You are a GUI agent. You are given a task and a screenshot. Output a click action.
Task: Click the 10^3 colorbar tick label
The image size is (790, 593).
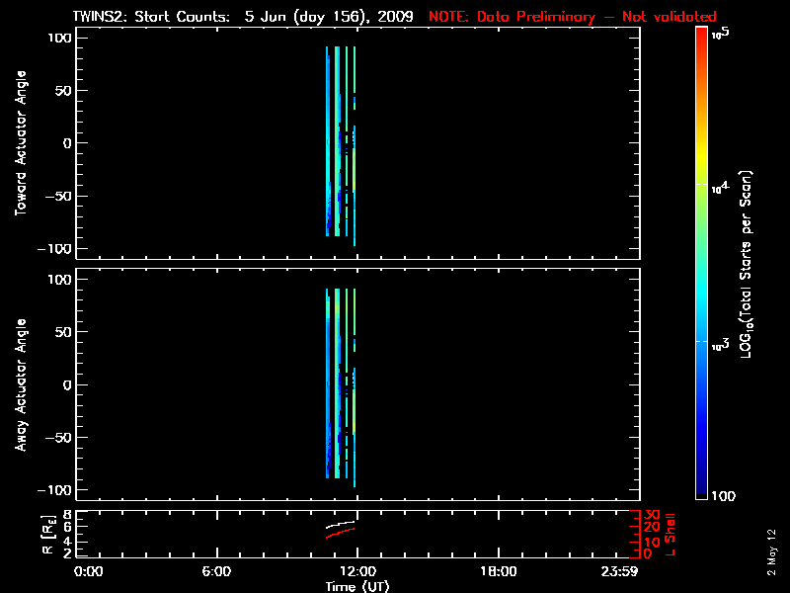(720, 343)
